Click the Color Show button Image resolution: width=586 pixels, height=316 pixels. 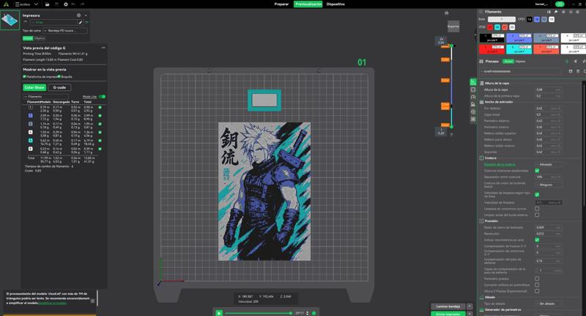pos(34,87)
